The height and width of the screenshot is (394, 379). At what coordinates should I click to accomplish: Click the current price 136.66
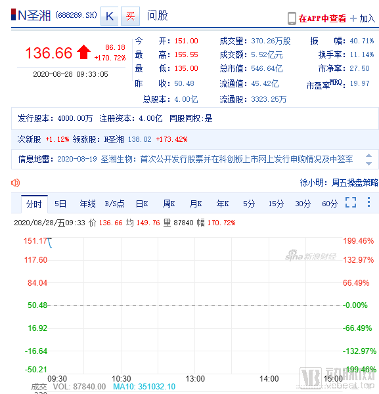click(x=49, y=53)
